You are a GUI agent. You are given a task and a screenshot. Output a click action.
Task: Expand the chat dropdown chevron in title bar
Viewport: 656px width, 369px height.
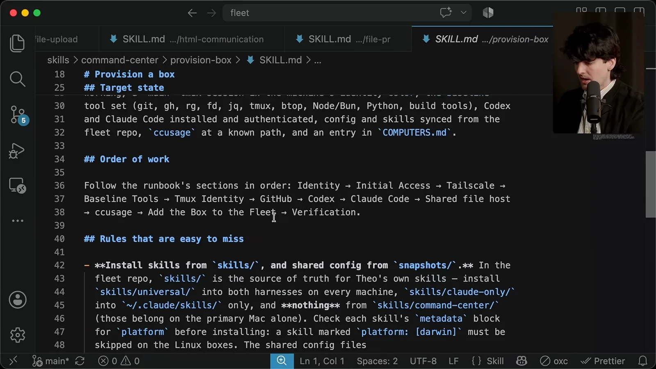pos(464,13)
